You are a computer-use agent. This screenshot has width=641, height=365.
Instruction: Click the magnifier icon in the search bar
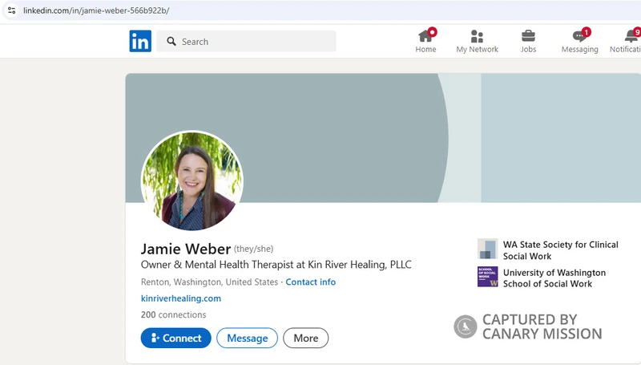tap(171, 42)
